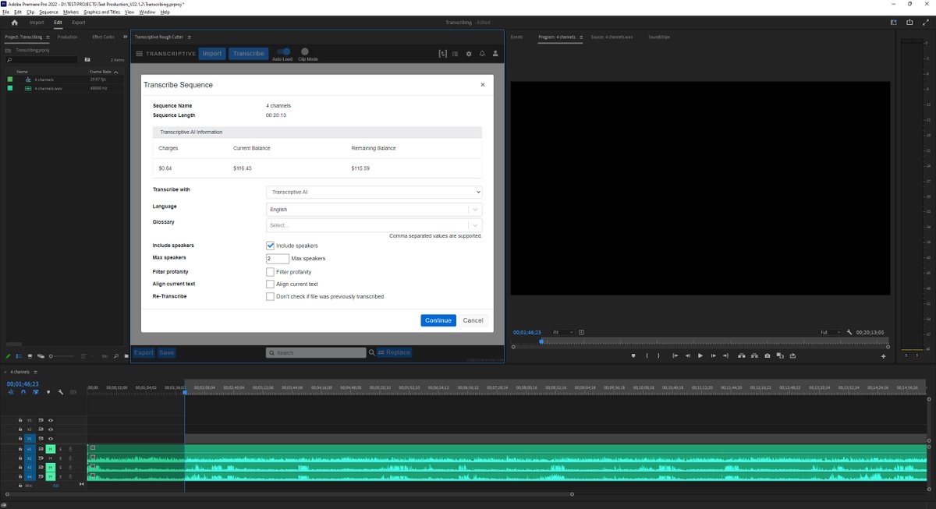Viewport: 936px width, 509px height.
Task: Open Program monitor Fit zoom dropdown
Action: (563, 332)
